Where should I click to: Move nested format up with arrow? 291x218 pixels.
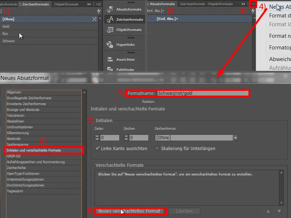268,211
